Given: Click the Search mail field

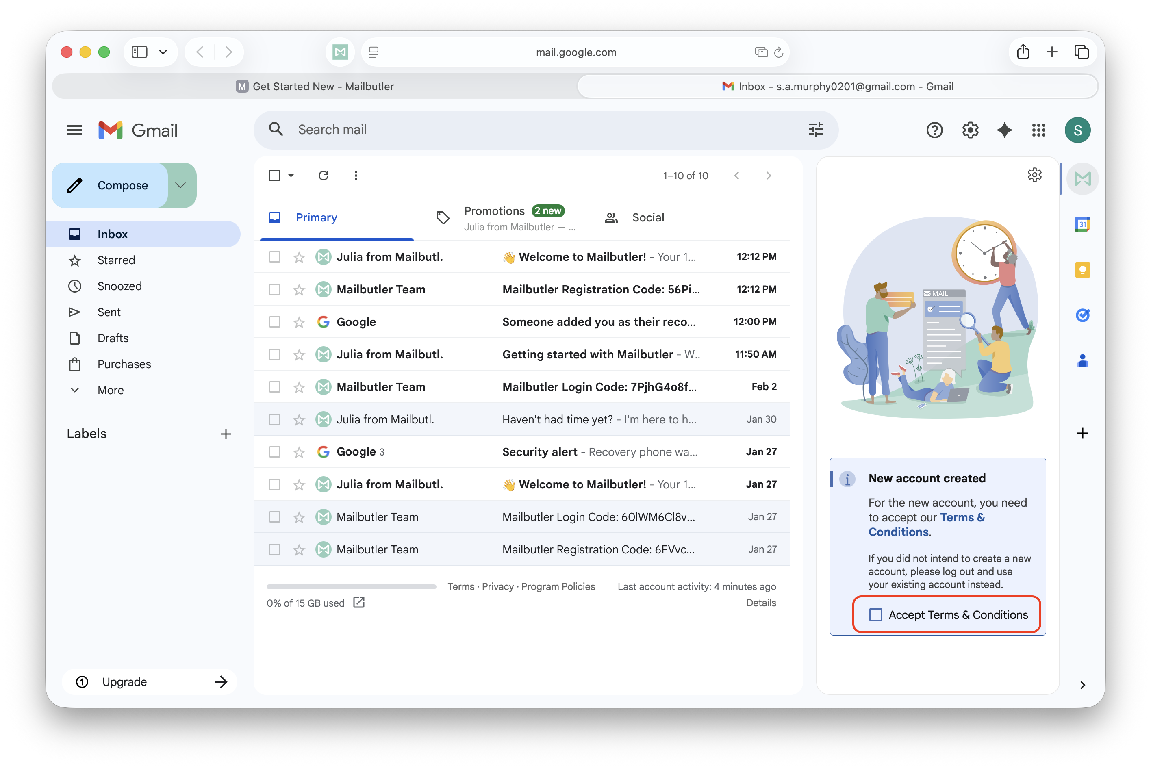Looking at the screenshot, I should point(545,129).
